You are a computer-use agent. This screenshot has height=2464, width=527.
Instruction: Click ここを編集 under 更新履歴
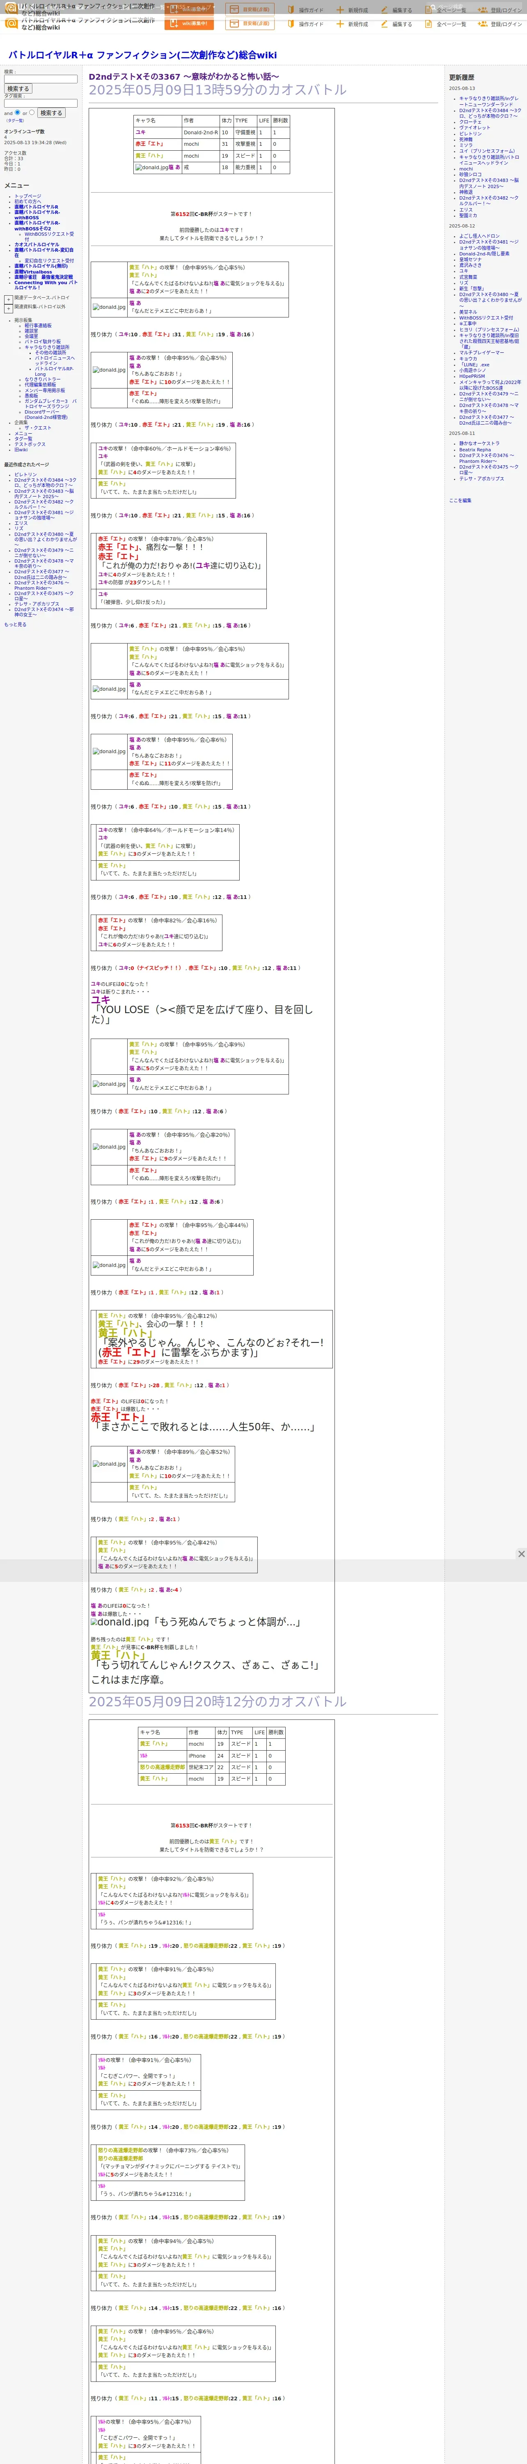coord(460,500)
